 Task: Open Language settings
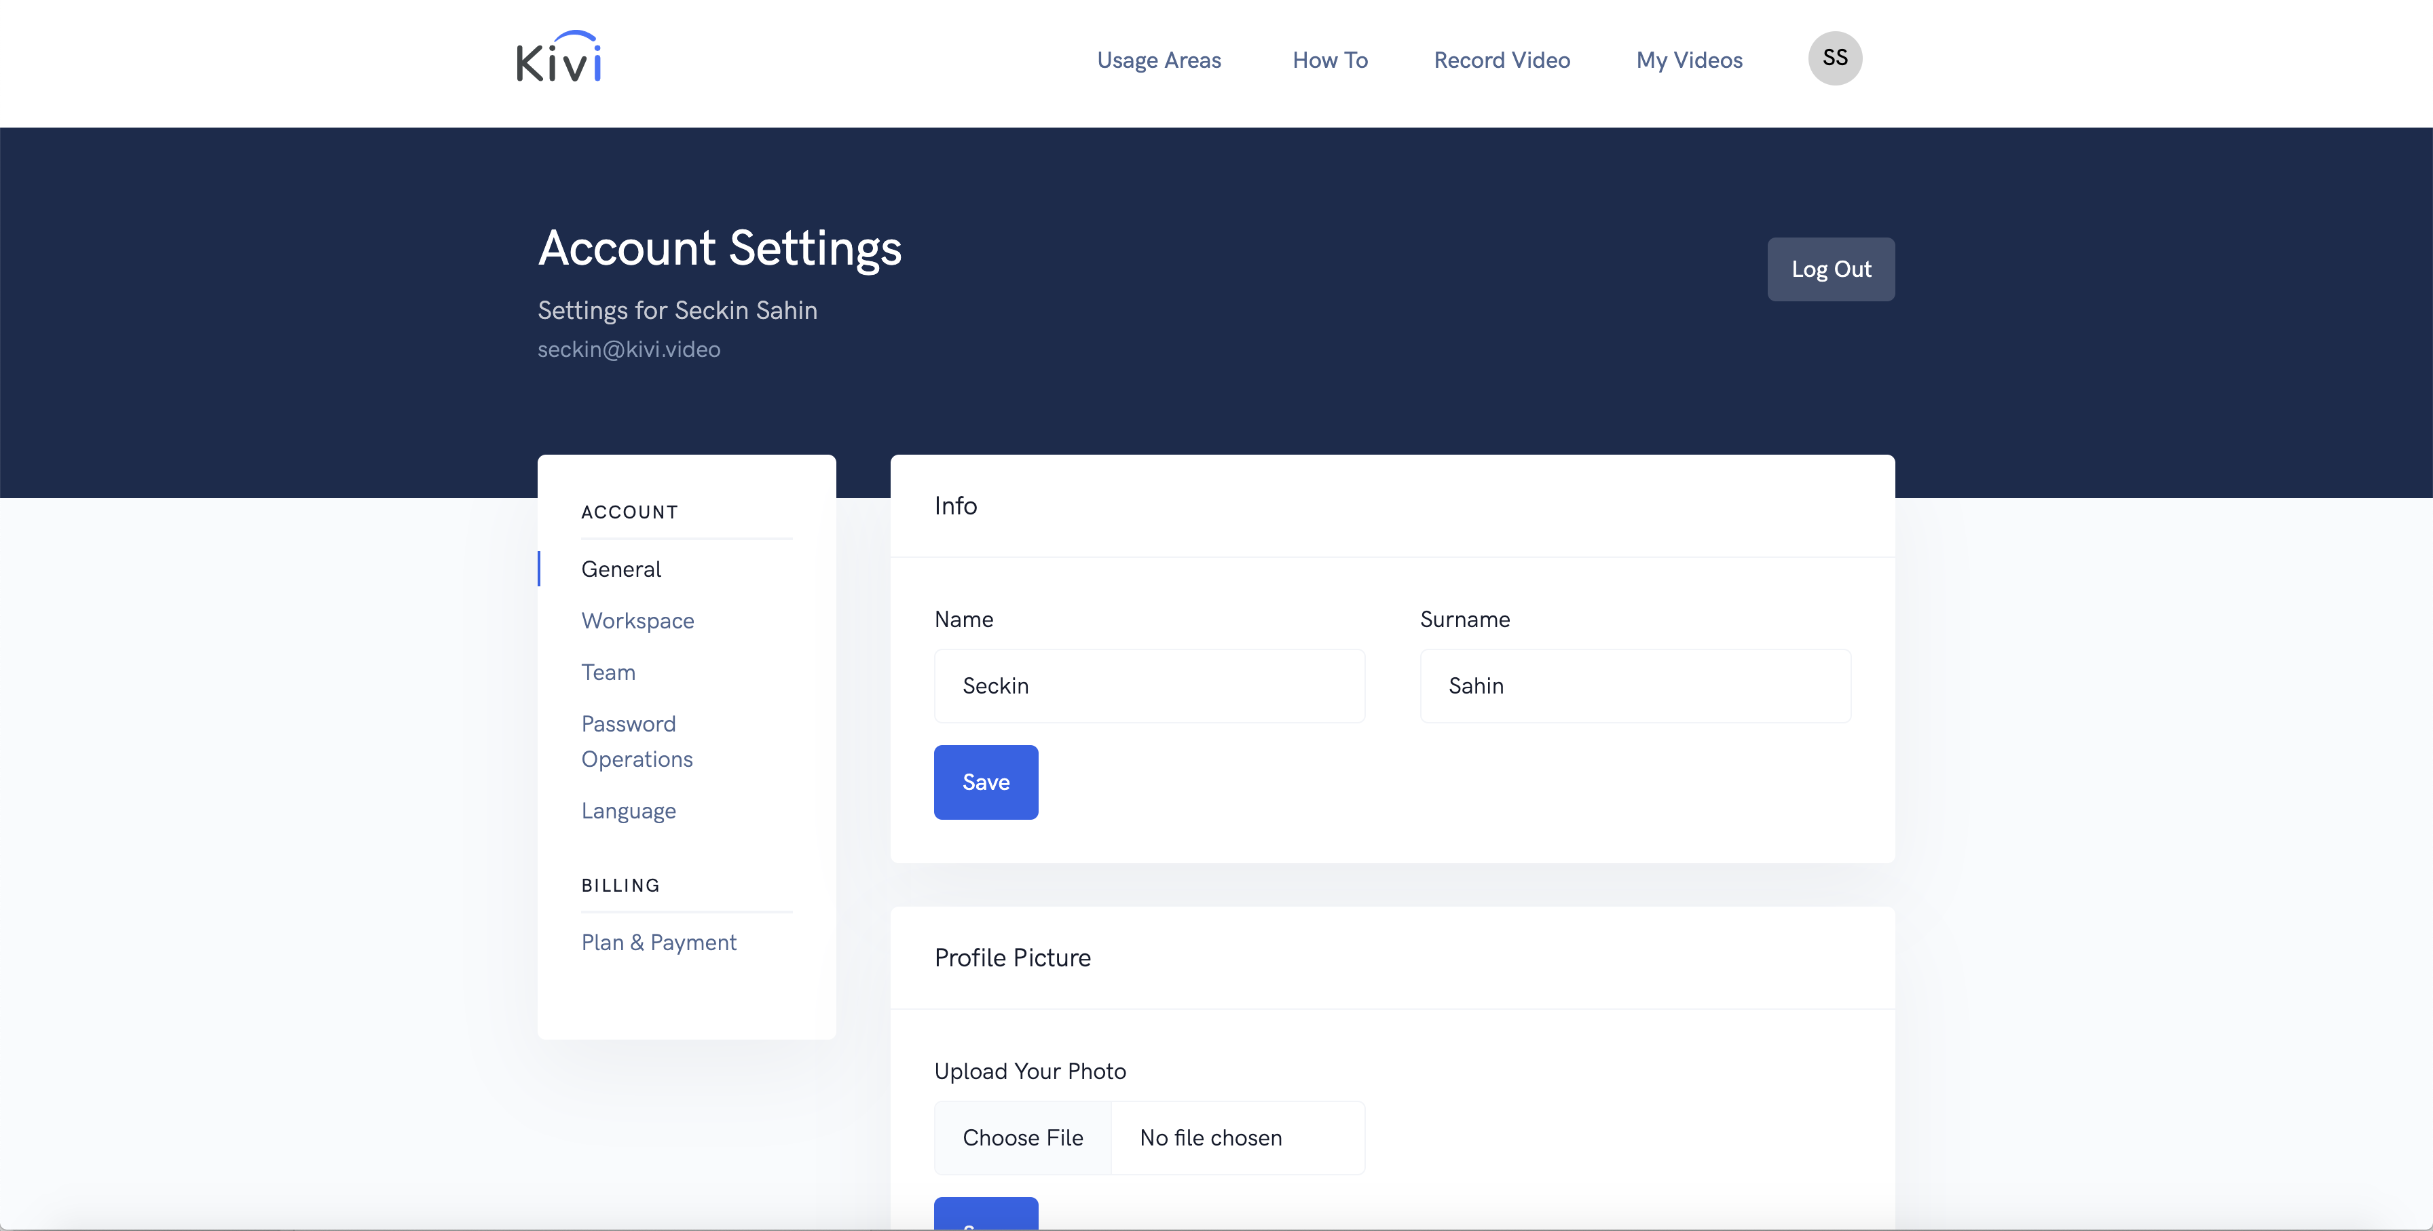coord(628,811)
